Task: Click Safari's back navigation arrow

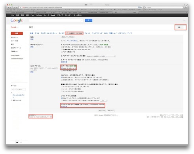Action: [x=8, y=8]
